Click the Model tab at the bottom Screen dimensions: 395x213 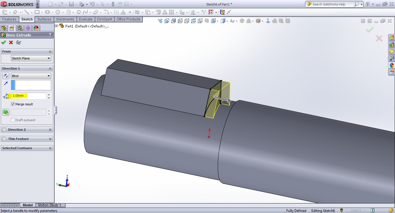[x=28, y=205]
